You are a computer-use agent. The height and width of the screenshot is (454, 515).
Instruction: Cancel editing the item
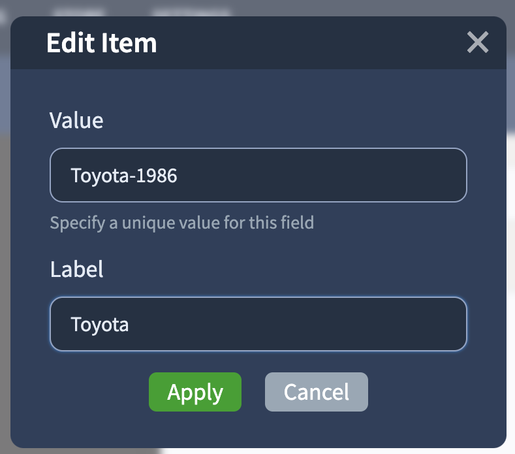pos(317,392)
